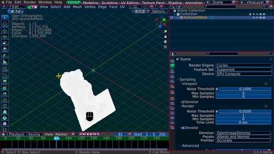The width and height of the screenshot is (274, 154).
Task: Toggle Render Noise Threshold checkbox
Action: point(217,111)
